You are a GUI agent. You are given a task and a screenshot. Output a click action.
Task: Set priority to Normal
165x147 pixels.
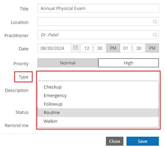tap(68, 63)
